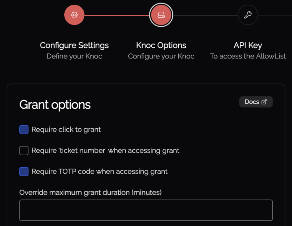Open the Docs button
The image size is (292, 226).
pyautogui.click(x=256, y=102)
